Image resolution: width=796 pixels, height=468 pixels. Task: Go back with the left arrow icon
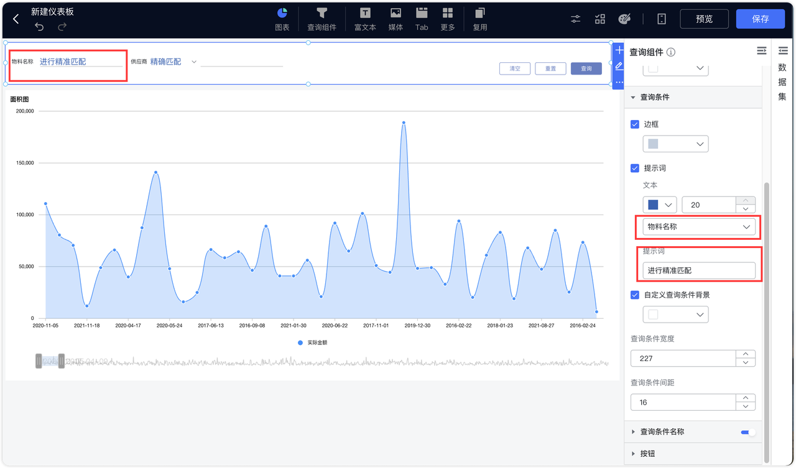tap(16, 19)
